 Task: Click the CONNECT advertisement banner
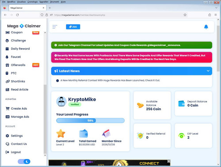[x=109, y=163]
